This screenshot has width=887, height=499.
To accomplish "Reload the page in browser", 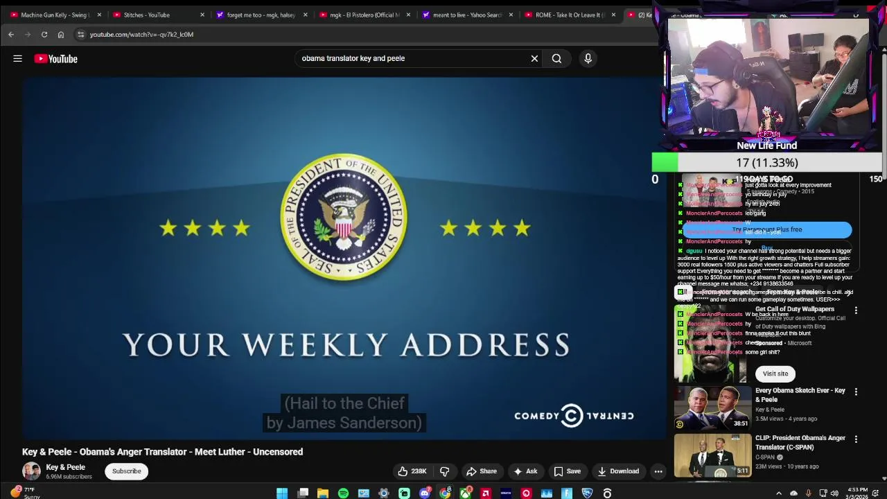I will 44,35.
